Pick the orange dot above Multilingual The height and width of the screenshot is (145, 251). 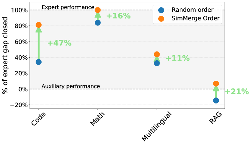point(157,54)
